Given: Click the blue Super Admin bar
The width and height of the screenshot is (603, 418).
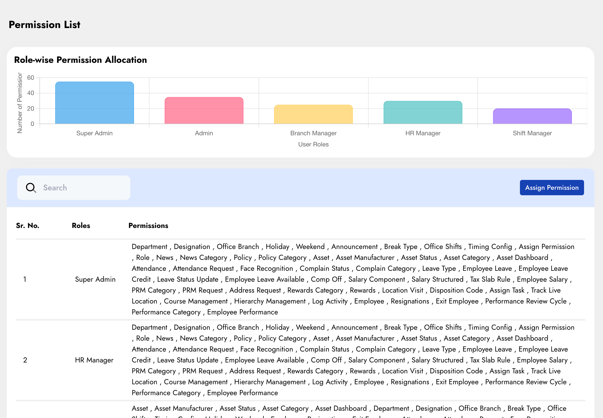Looking at the screenshot, I should (x=94, y=103).
